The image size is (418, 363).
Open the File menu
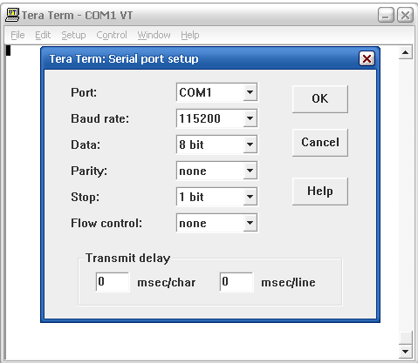click(17, 35)
